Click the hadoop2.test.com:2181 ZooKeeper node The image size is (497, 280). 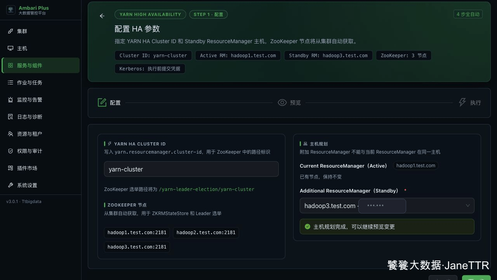pos(206,233)
